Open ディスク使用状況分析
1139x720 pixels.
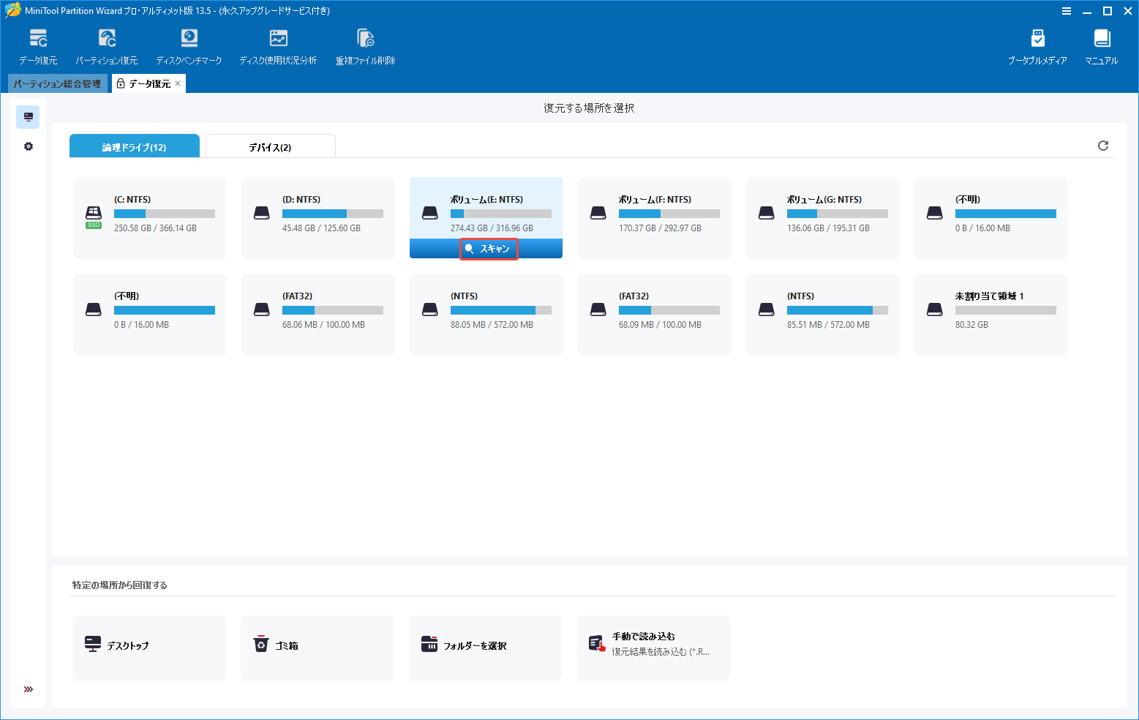tap(278, 44)
